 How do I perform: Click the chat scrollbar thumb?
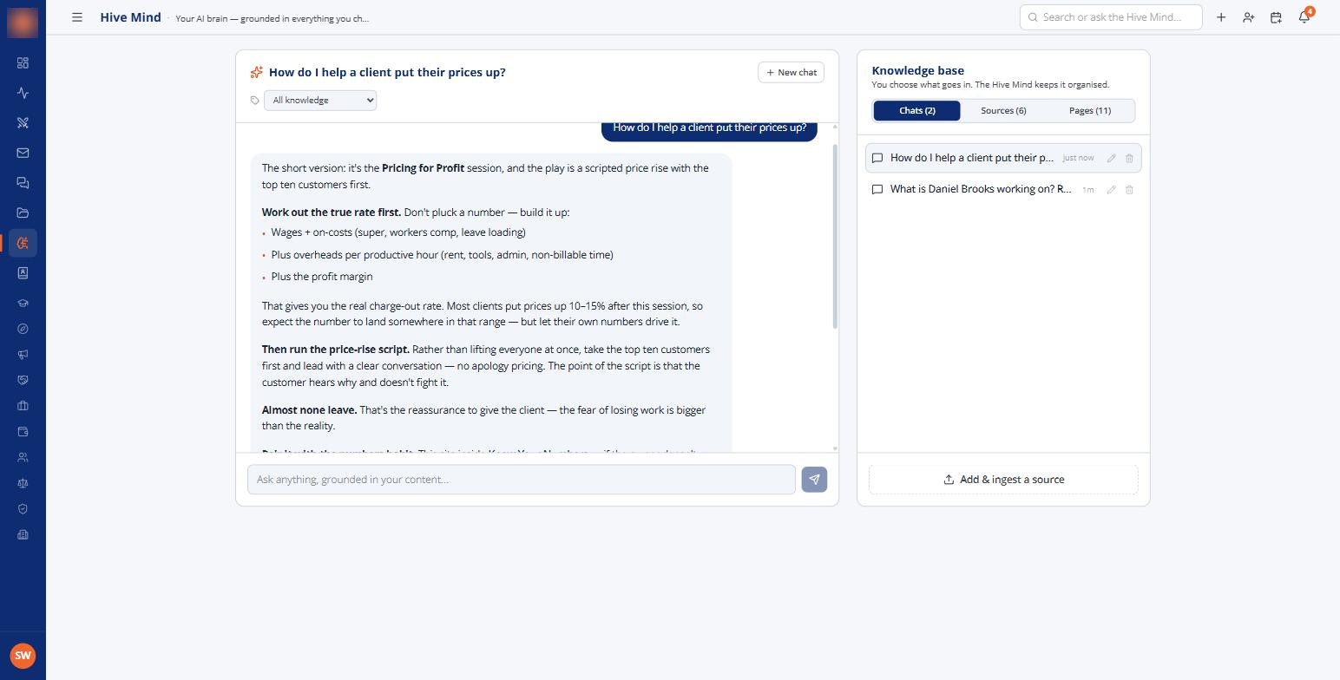(835, 236)
